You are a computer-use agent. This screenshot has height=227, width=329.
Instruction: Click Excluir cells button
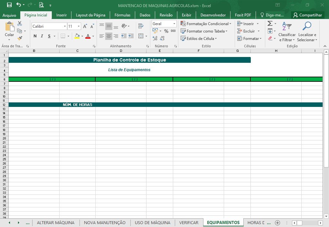(x=246, y=31)
